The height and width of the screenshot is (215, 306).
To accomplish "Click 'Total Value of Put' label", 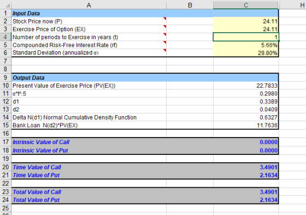I will click(x=36, y=200).
